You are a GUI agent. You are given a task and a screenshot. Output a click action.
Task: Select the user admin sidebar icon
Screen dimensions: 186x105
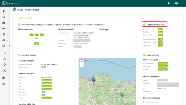4,84
